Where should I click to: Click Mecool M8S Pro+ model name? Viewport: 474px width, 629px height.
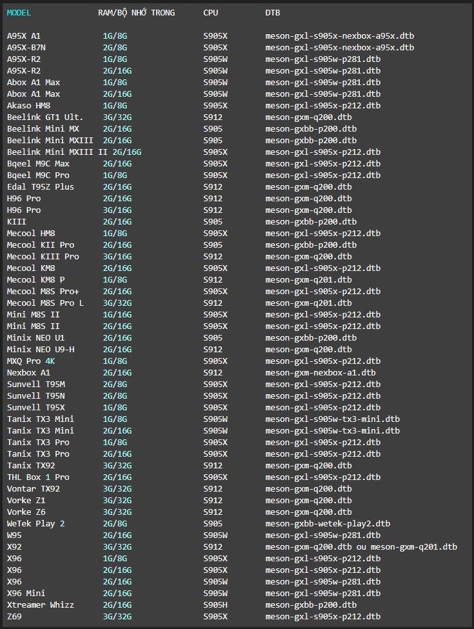click(x=43, y=291)
